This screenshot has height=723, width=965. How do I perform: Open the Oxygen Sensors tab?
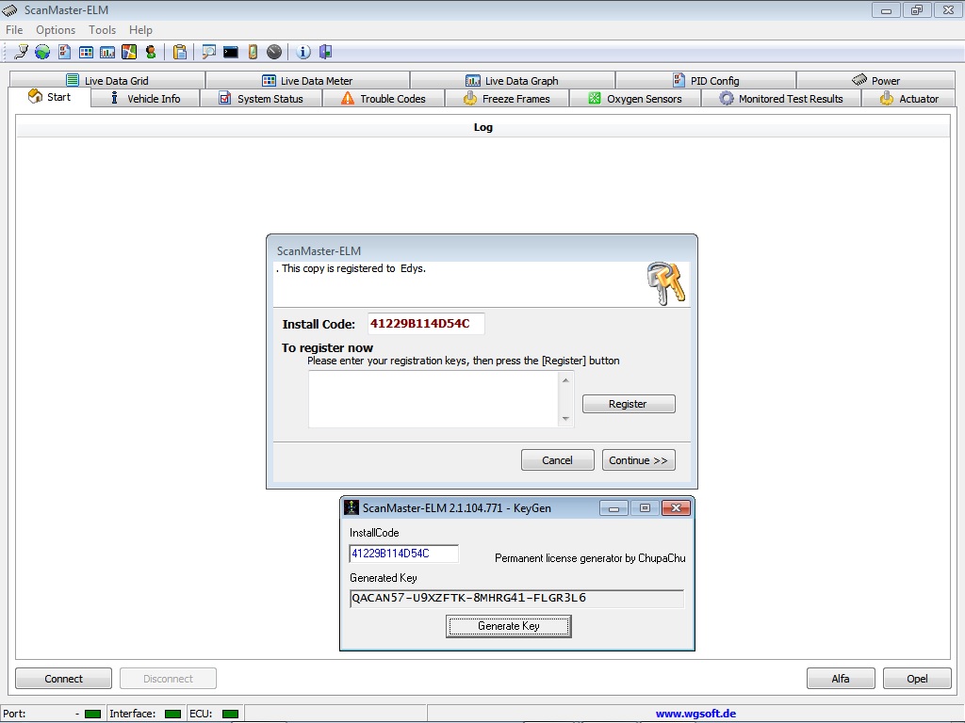(635, 98)
